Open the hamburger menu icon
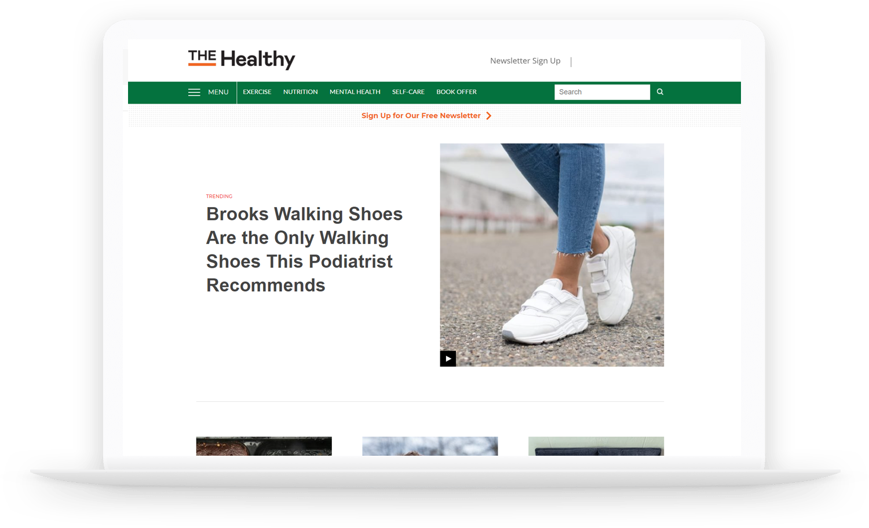869x528 pixels. [x=194, y=93]
